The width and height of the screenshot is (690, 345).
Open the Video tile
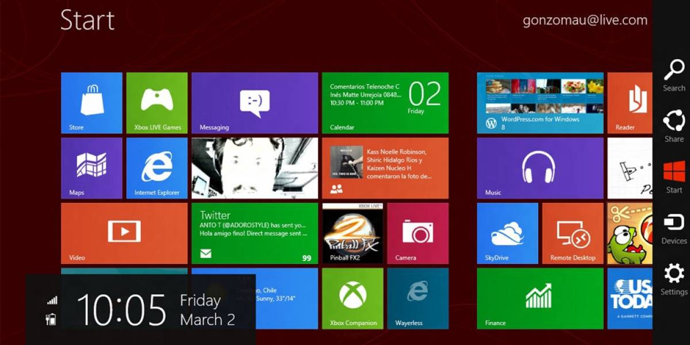pyautogui.click(x=124, y=233)
